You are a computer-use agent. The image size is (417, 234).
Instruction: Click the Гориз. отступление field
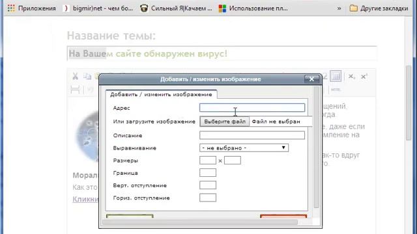point(208,198)
